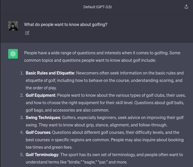Click the user profile avatar
Viewport: 193px width, 167px height.
pyautogui.click(x=13, y=26)
